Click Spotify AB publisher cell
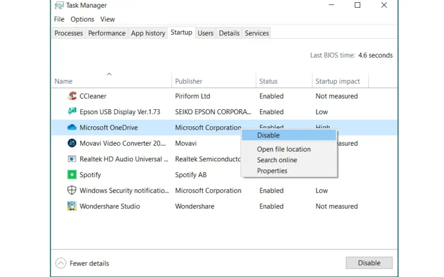 [x=190, y=175]
